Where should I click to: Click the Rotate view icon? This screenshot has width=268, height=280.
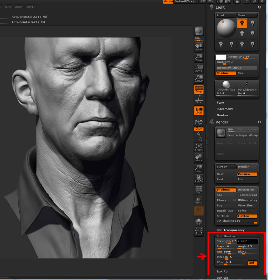point(199,179)
